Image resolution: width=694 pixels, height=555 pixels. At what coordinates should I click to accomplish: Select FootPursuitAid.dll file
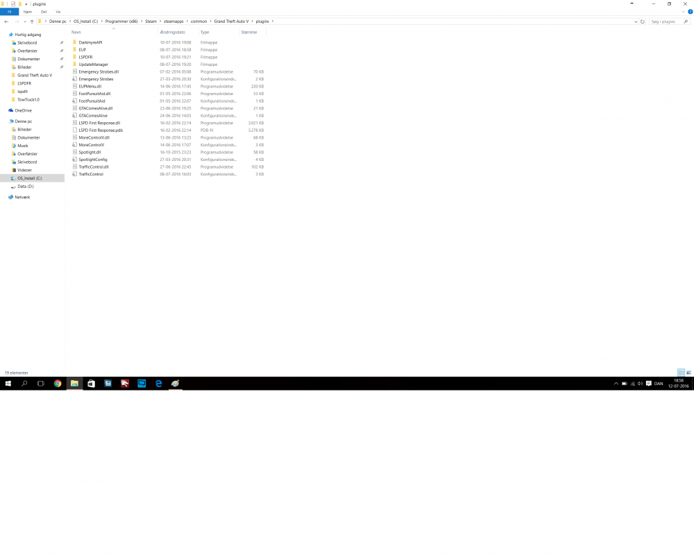(x=94, y=94)
